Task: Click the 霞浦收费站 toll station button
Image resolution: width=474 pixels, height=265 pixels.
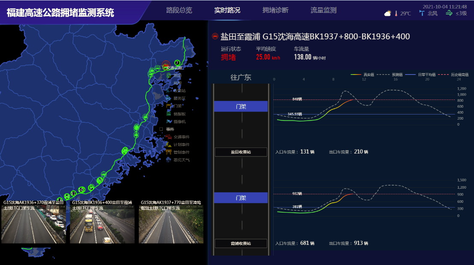Action: point(241,244)
